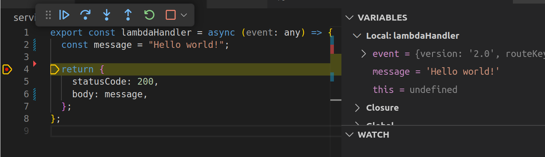Select the message = 'Hello world!' variable
This screenshot has height=157, width=545.
[436, 72]
